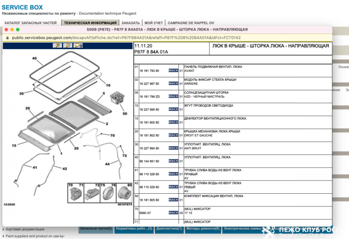The width and height of the screenshot is (349, 239).
Task: Open the nut 80 detail thumbnail
Action: 124,193
